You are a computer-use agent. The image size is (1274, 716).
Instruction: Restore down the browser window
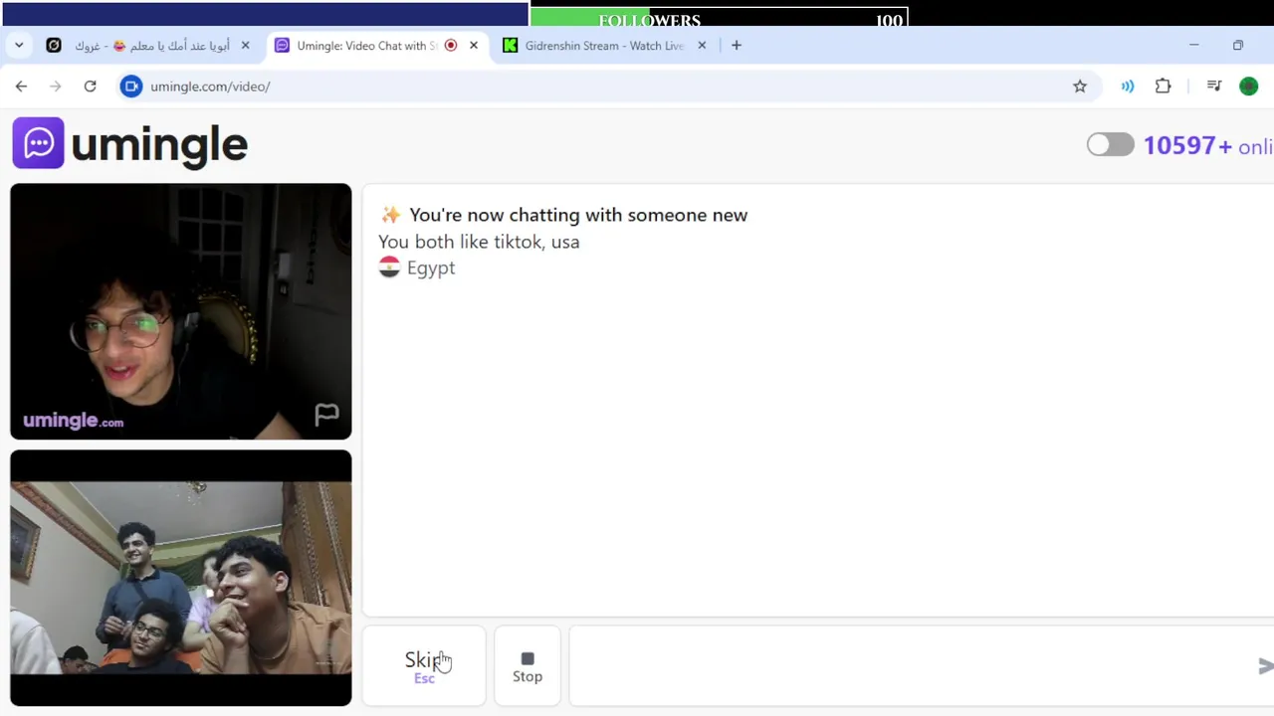1238,46
